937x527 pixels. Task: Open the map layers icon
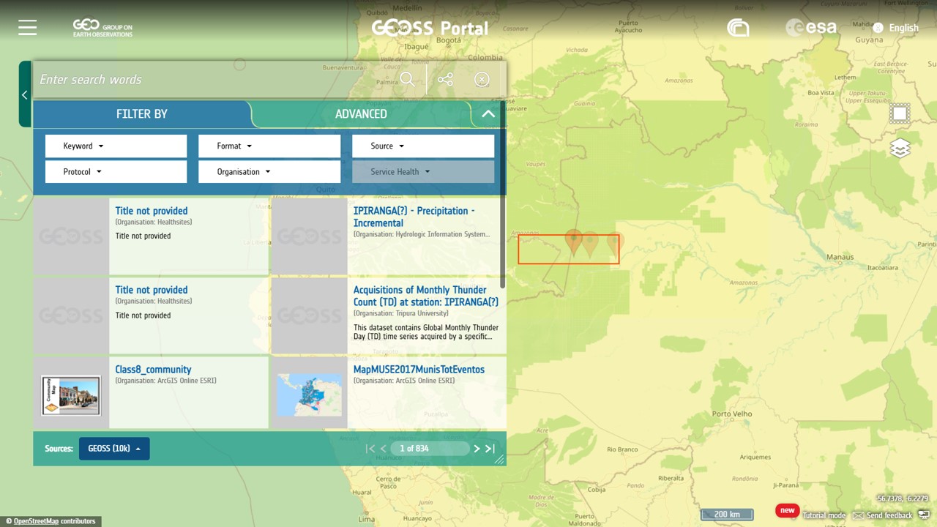(900, 149)
